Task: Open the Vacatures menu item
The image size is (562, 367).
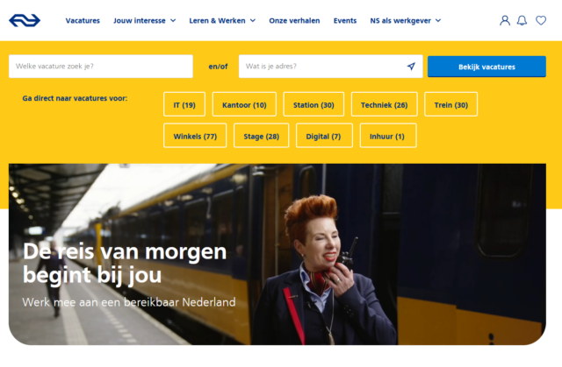Action: coord(83,21)
